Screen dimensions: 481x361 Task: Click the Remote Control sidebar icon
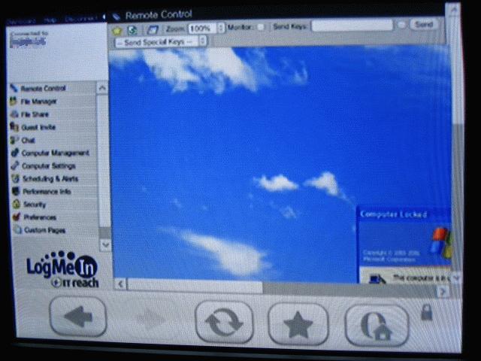[14, 89]
